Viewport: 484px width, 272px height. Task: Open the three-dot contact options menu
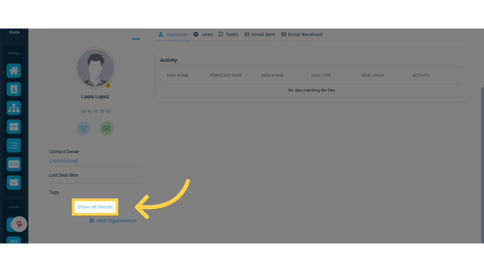coord(136,39)
